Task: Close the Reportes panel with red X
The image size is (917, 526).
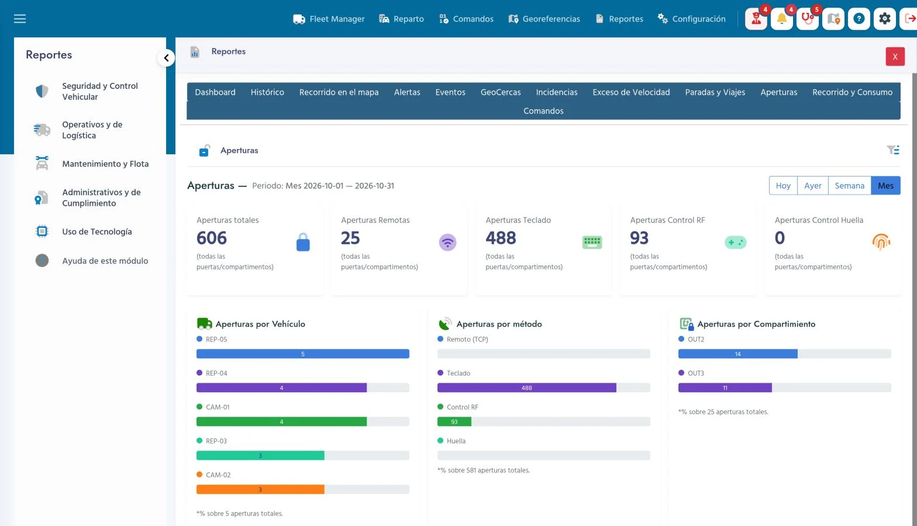Action: point(895,57)
